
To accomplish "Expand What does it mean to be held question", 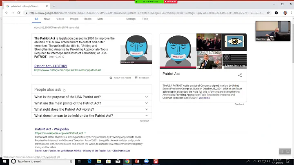I will (x=91, y=116).
